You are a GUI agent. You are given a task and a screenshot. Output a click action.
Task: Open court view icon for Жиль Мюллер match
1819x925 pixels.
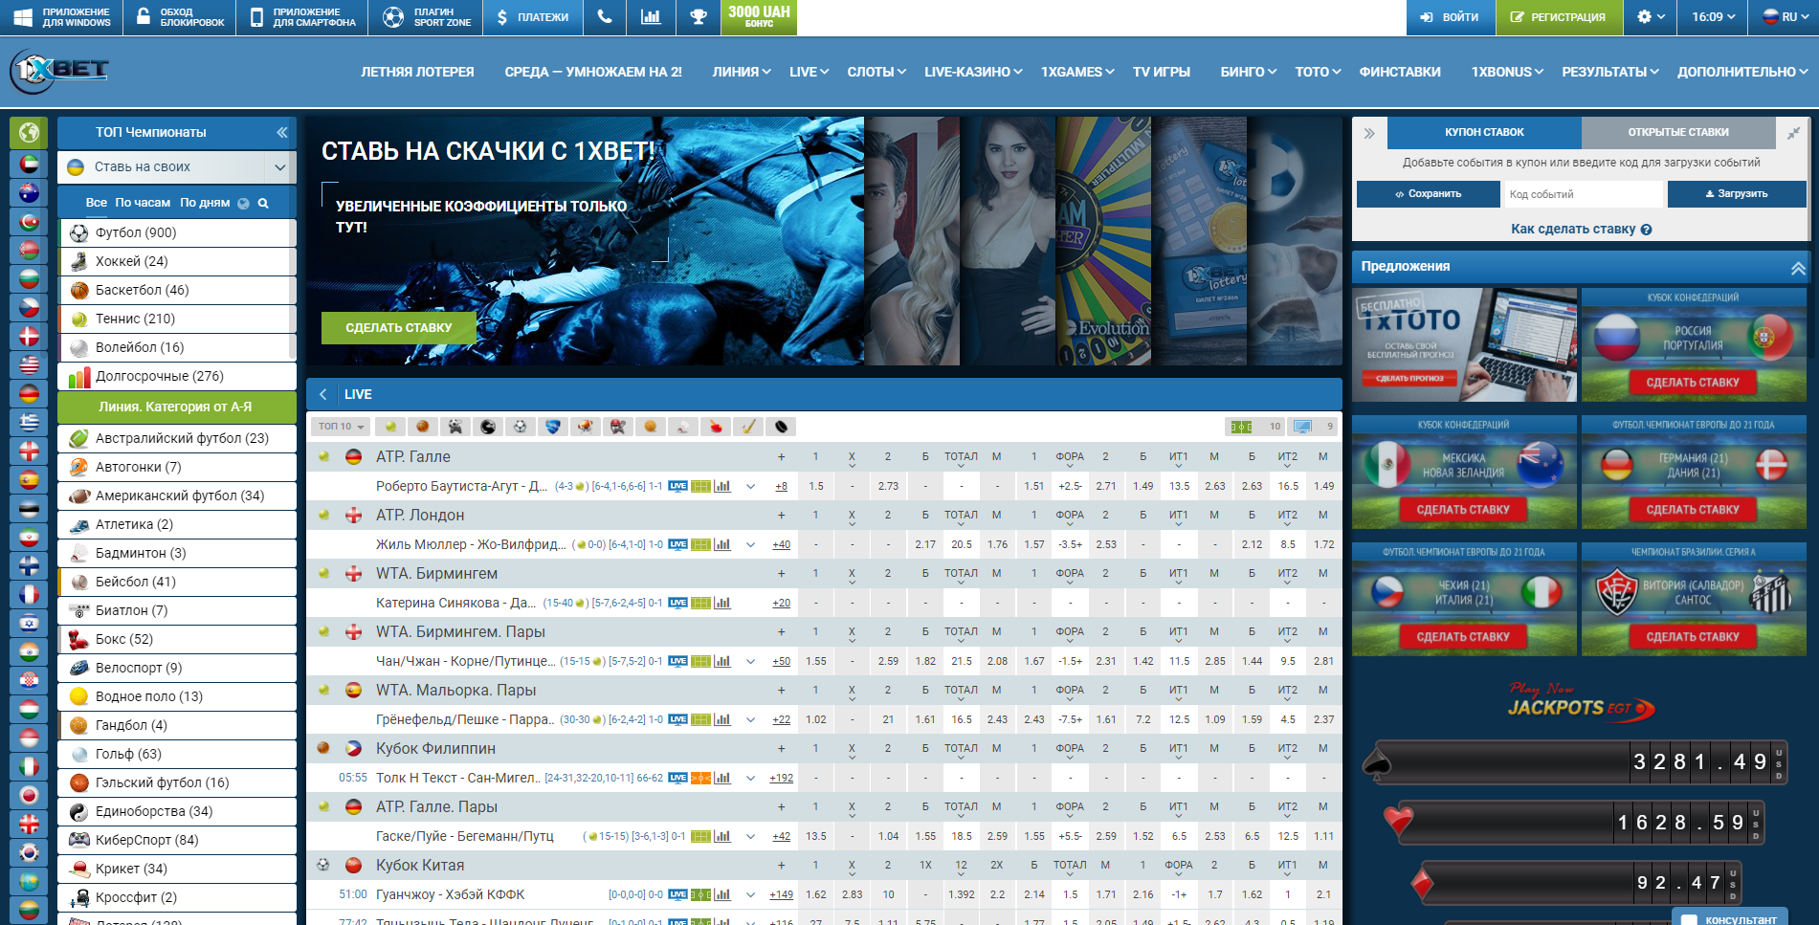click(700, 544)
